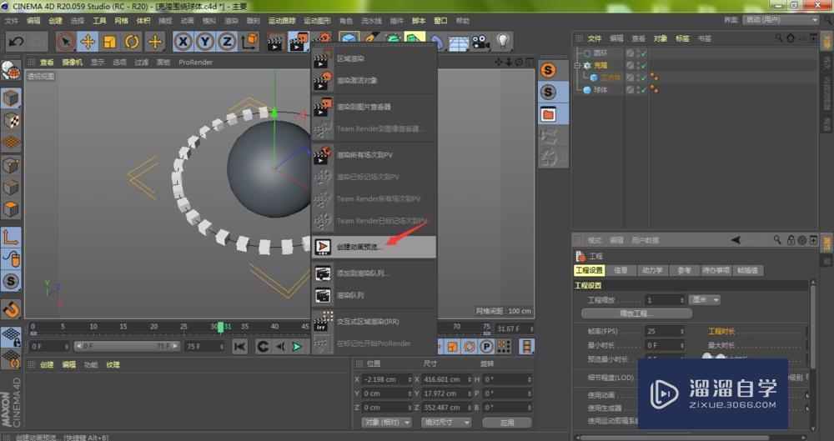Select the Texture mode checker icon
Viewport: 834px width, 441px height.
pyautogui.click(x=11, y=120)
